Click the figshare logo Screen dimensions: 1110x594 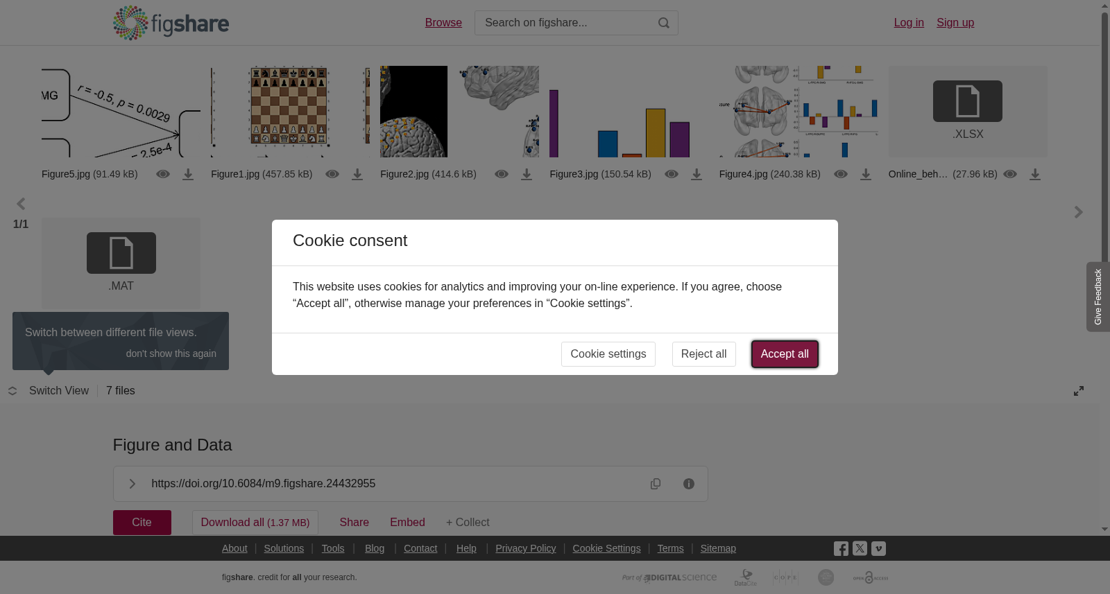[171, 23]
